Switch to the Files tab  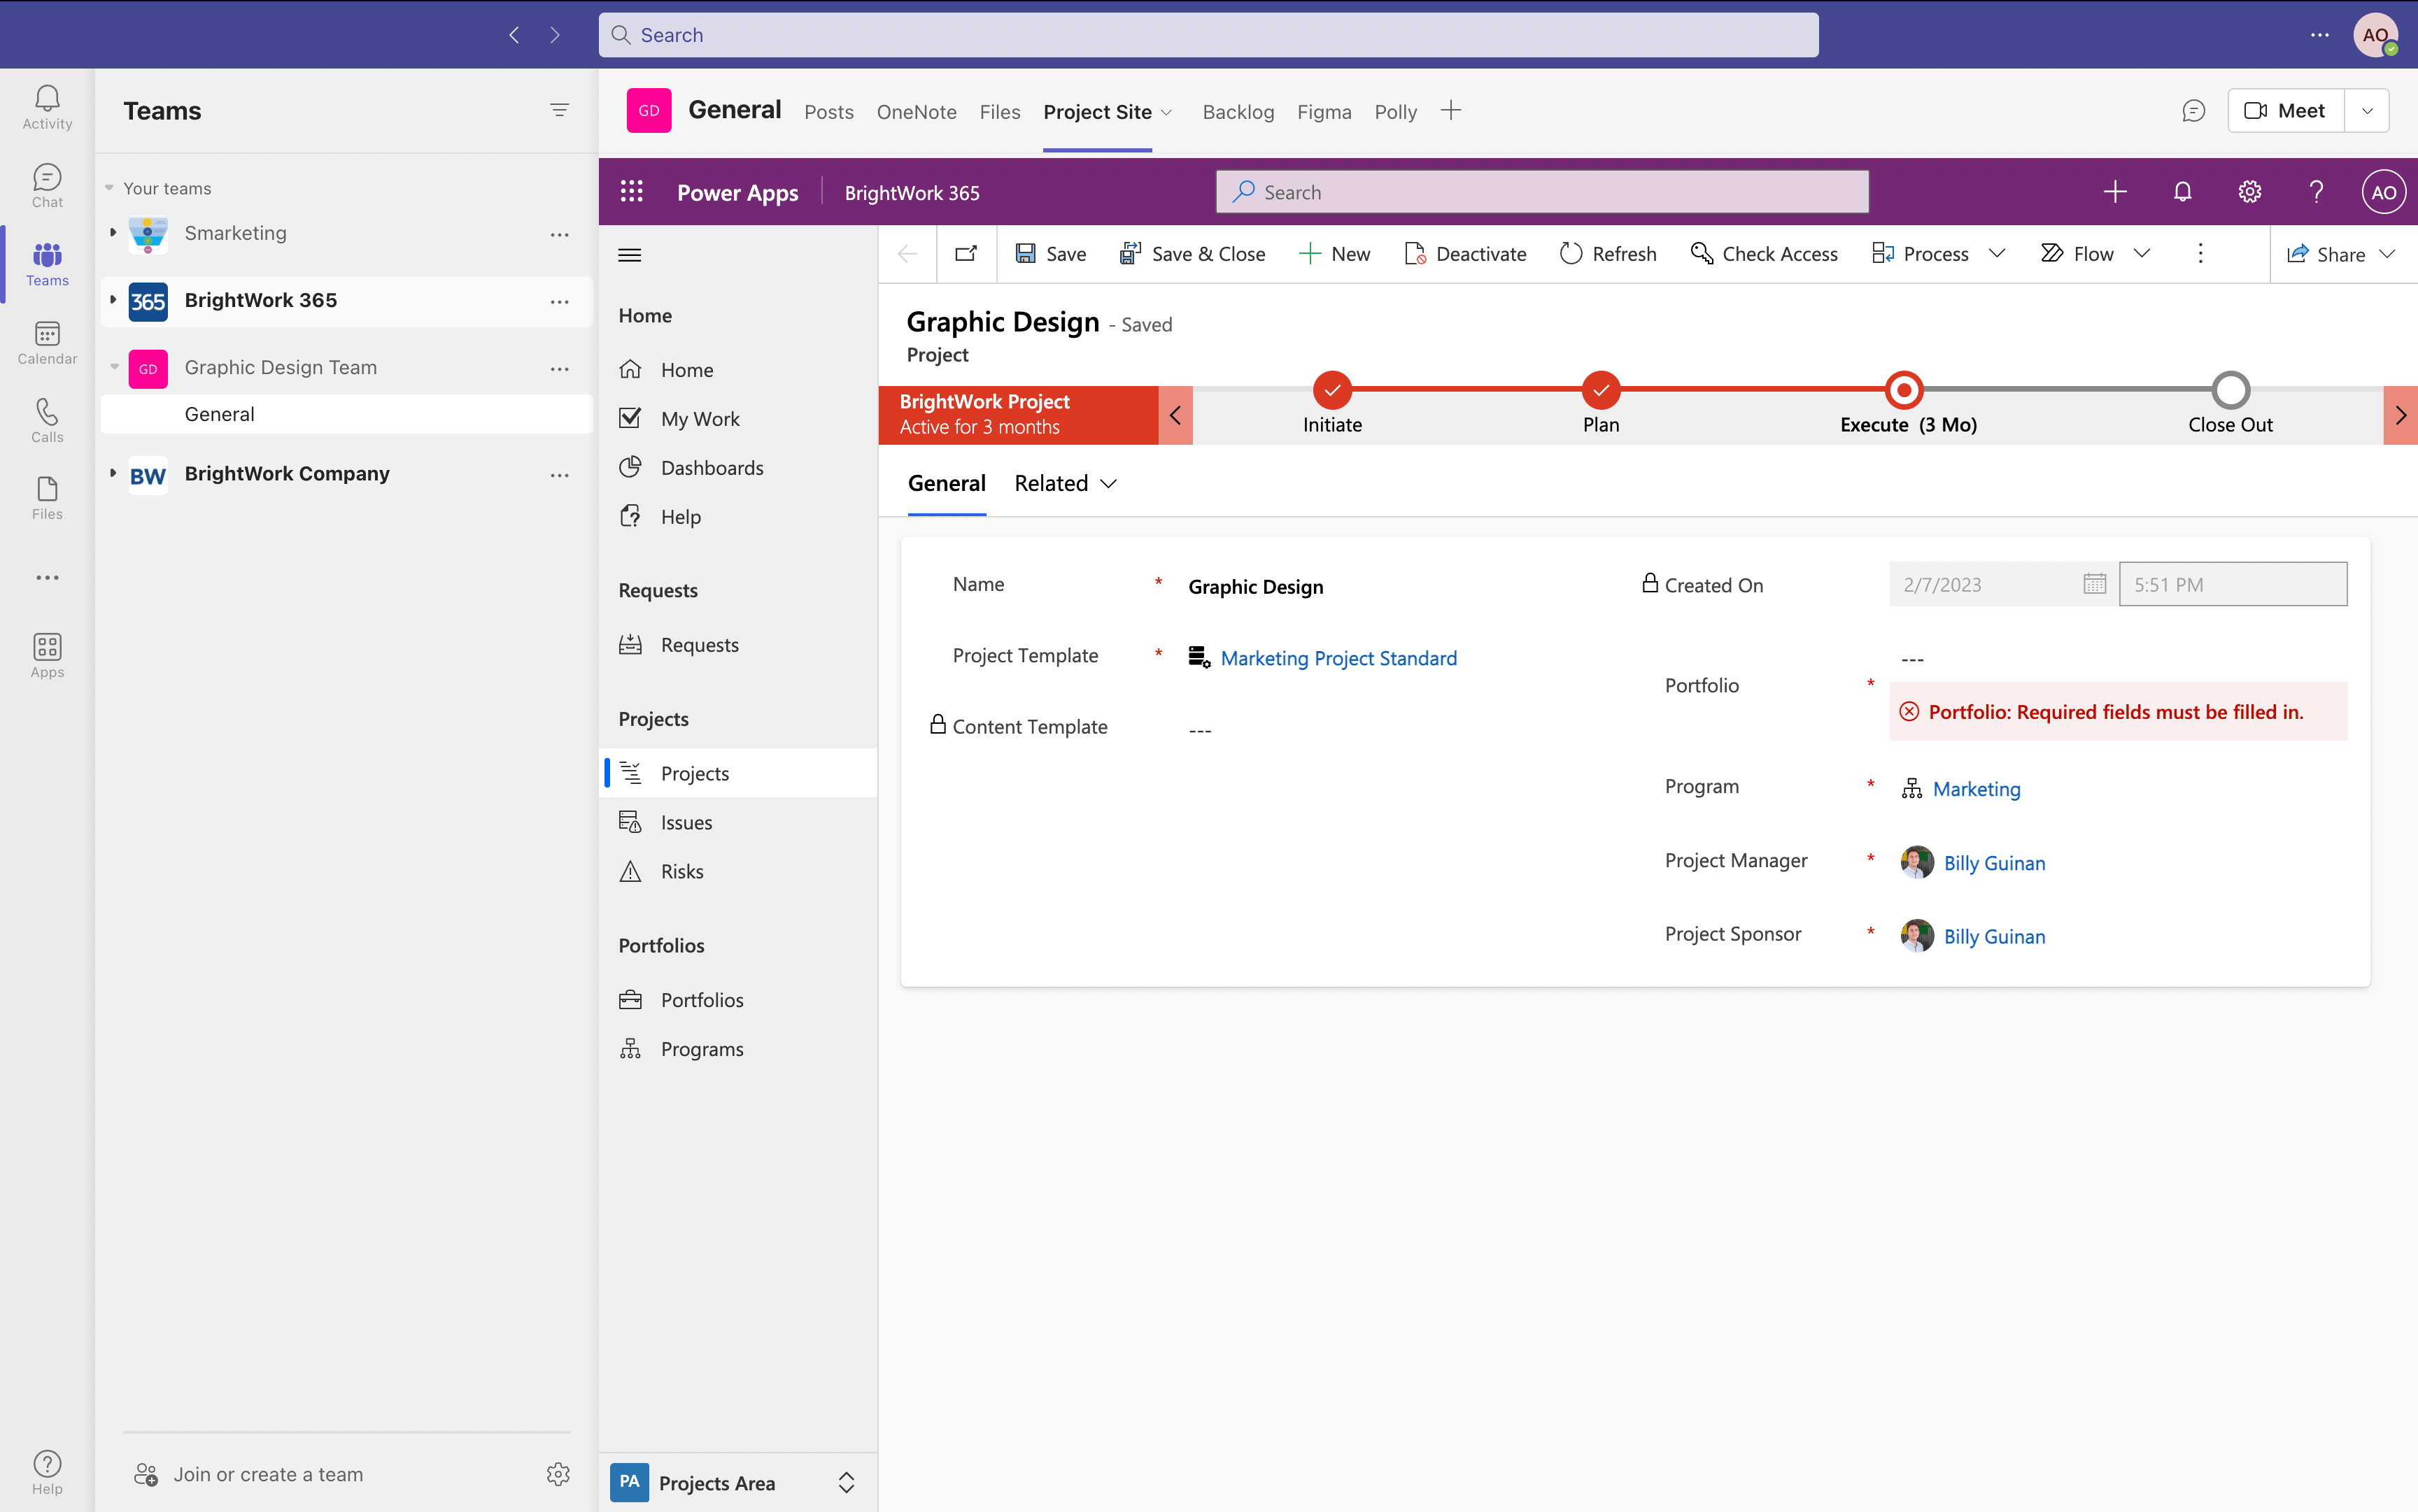click(x=999, y=112)
